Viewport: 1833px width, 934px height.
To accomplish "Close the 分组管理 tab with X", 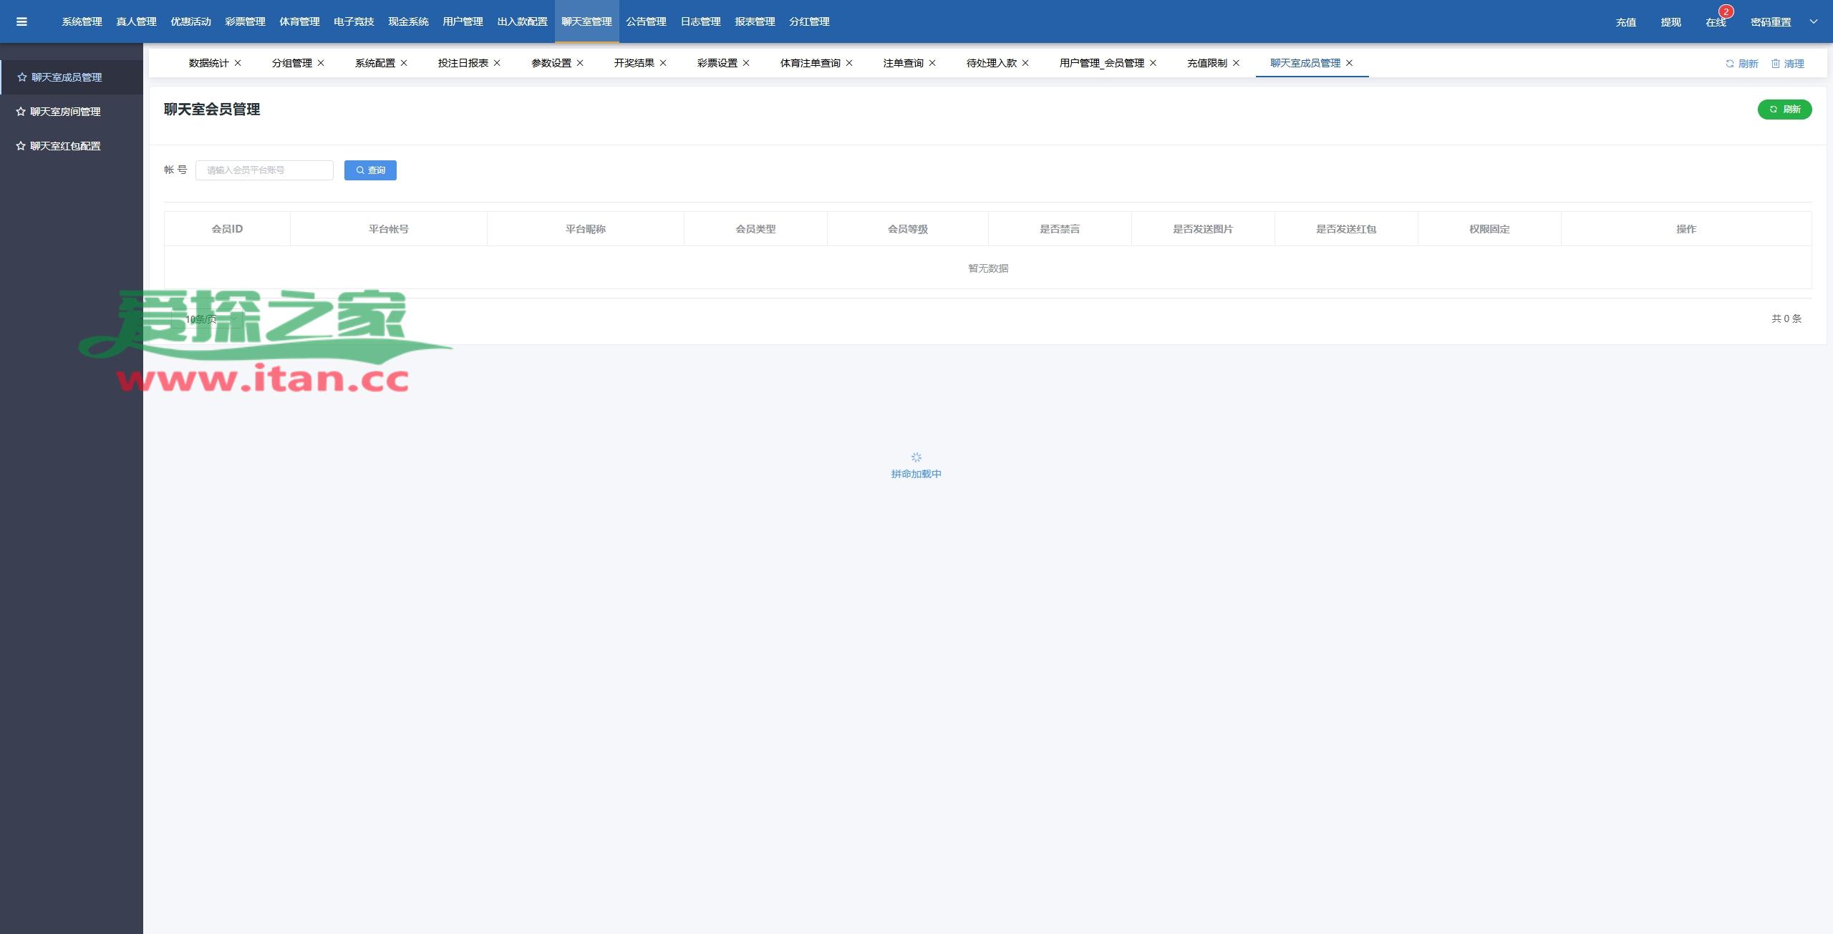I will tap(321, 63).
